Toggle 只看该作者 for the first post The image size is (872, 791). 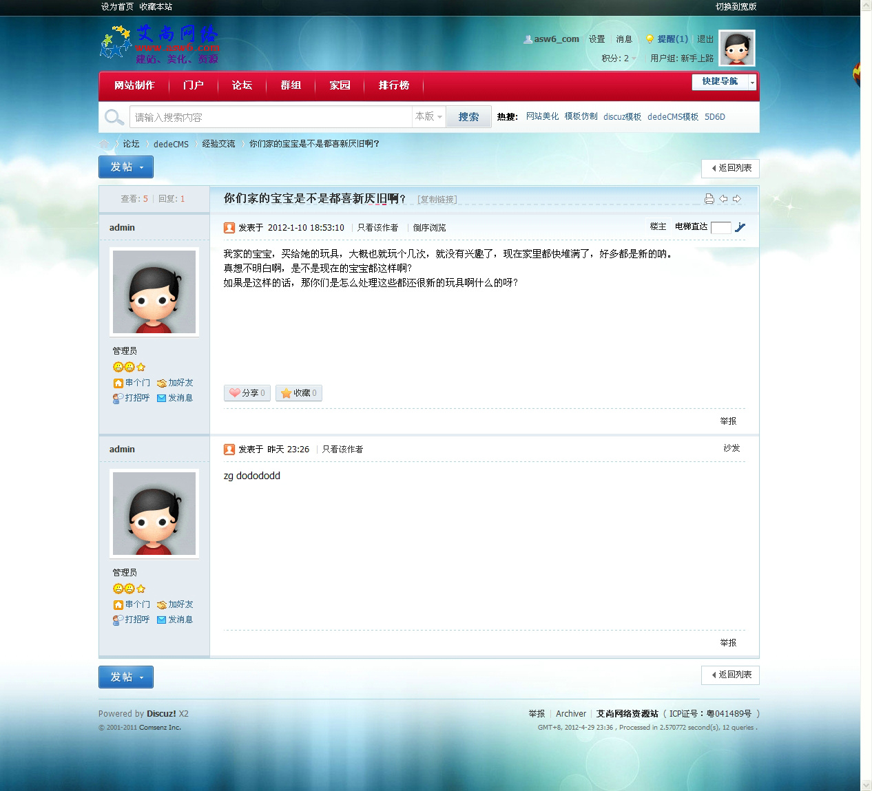(377, 227)
